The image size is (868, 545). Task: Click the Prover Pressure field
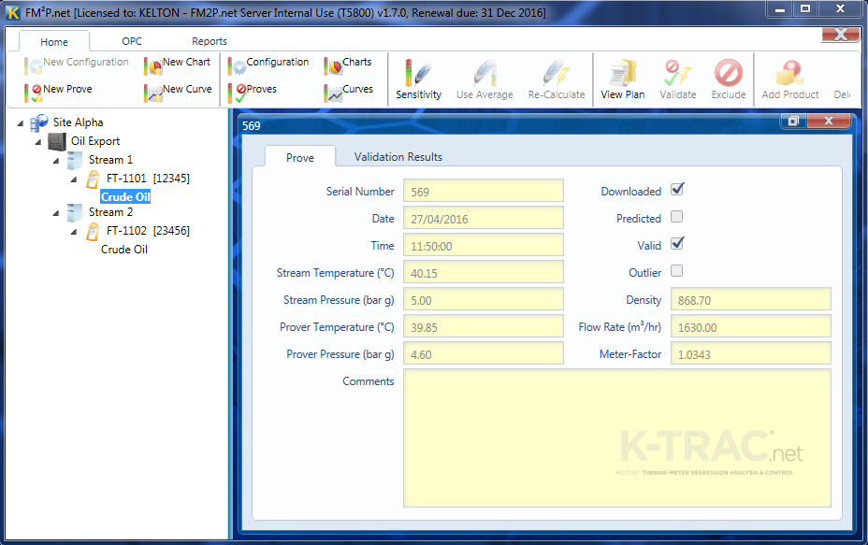[x=484, y=354]
